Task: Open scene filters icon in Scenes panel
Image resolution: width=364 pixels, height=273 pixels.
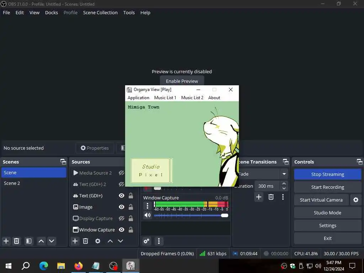Action: [x=29, y=241]
